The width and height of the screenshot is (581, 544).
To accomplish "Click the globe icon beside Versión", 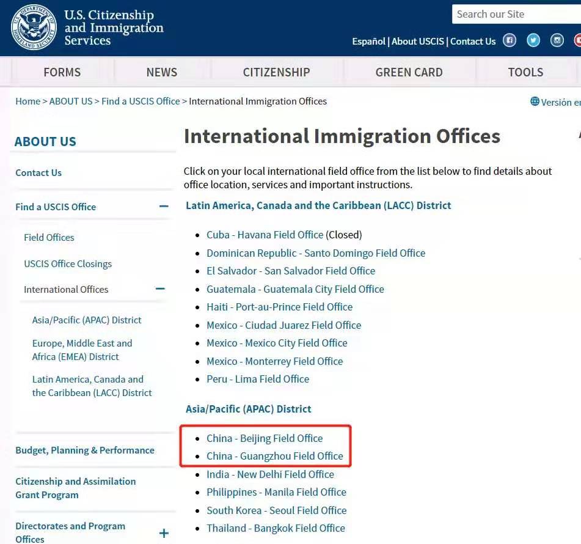I will click(x=535, y=101).
